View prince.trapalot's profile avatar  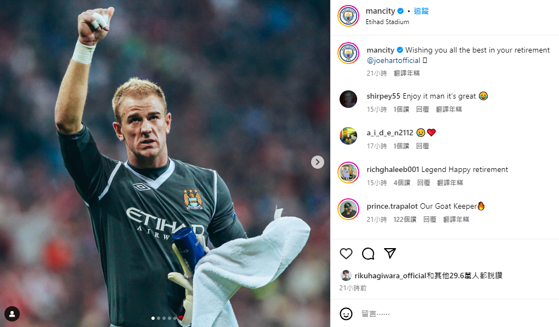pos(348,209)
